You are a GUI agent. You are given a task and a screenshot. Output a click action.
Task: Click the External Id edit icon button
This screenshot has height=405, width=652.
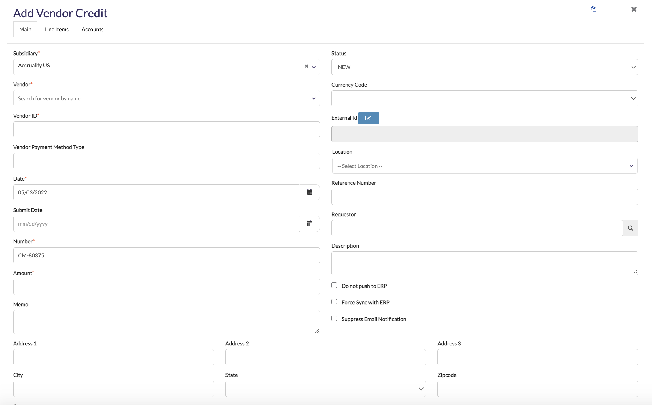[x=368, y=118]
